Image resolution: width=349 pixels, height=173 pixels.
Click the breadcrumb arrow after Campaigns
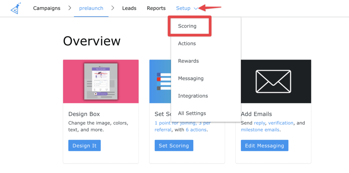click(x=70, y=8)
